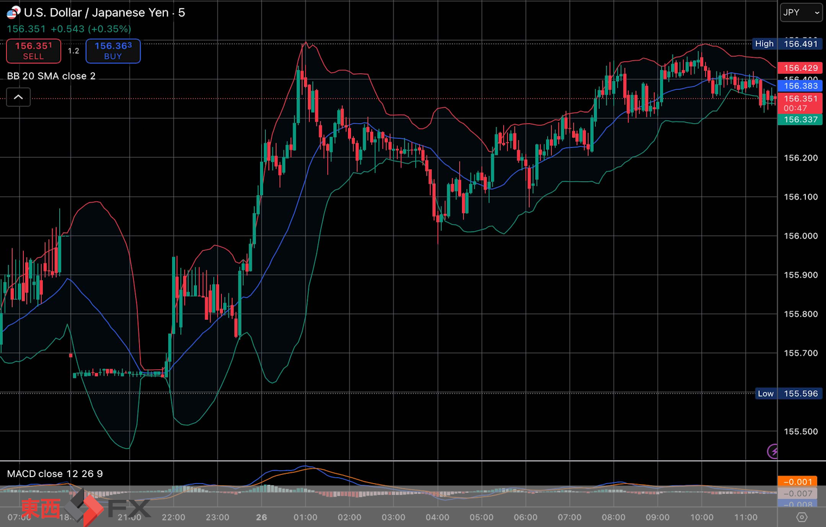Select the BB 20 SMA indicator label

(52, 76)
